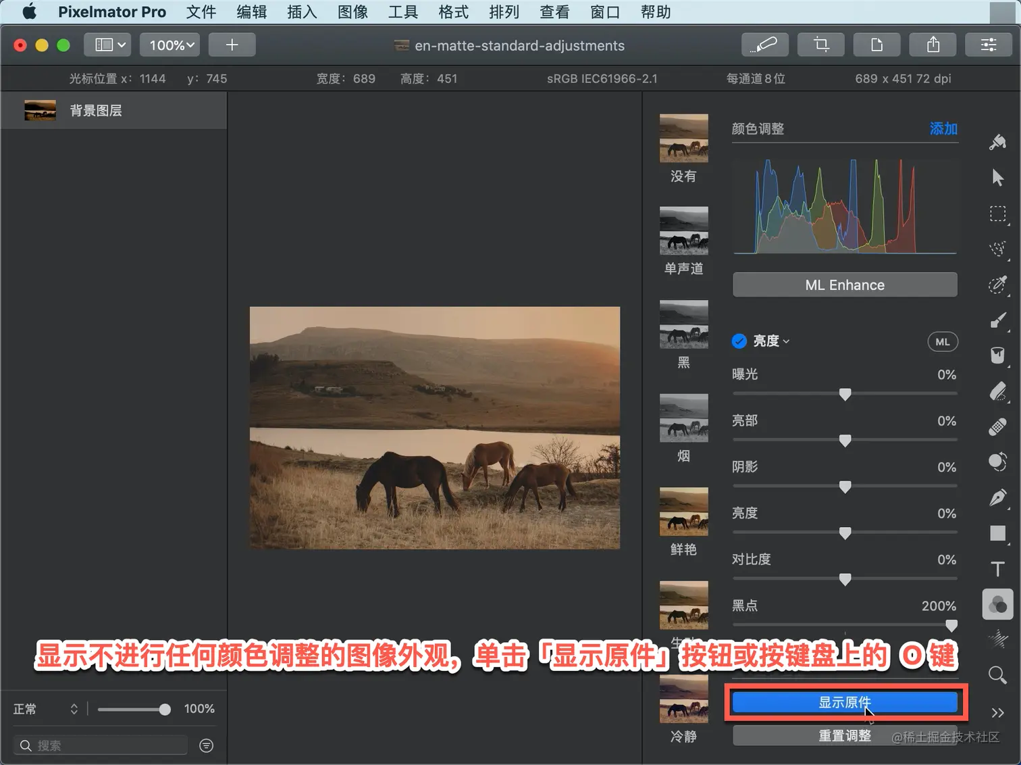Image resolution: width=1021 pixels, height=765 pixels.
Task: Open the 帮助 menu
Action: click(655, 11)
